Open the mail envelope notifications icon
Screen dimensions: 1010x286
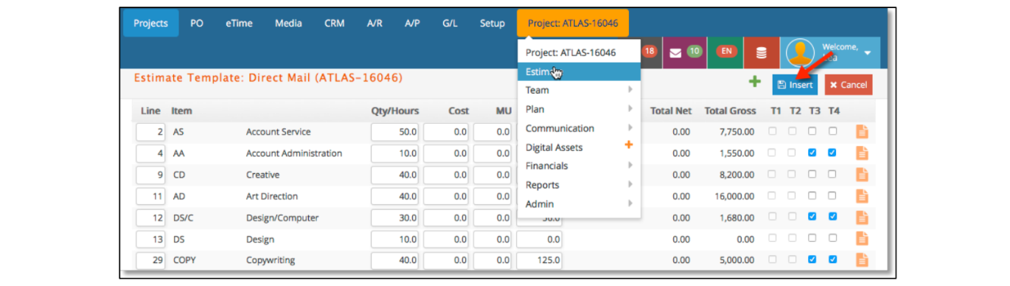675,52
